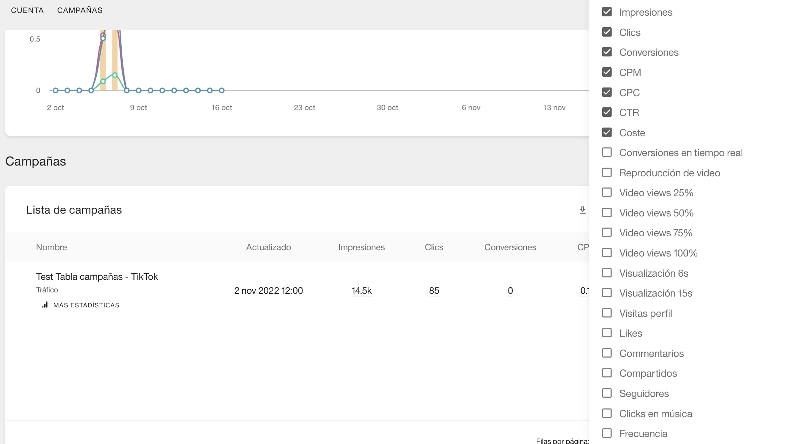The image size is (789, 444).
Task: Open the Cuenta tab
Action: click(27, 10)
